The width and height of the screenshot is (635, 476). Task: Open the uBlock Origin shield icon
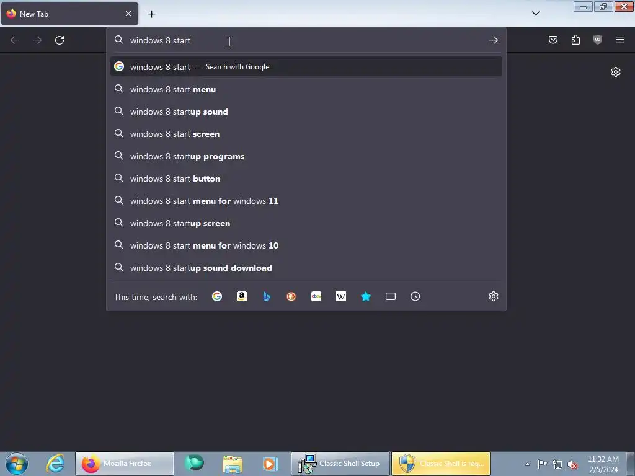click(x=598, y=40)
